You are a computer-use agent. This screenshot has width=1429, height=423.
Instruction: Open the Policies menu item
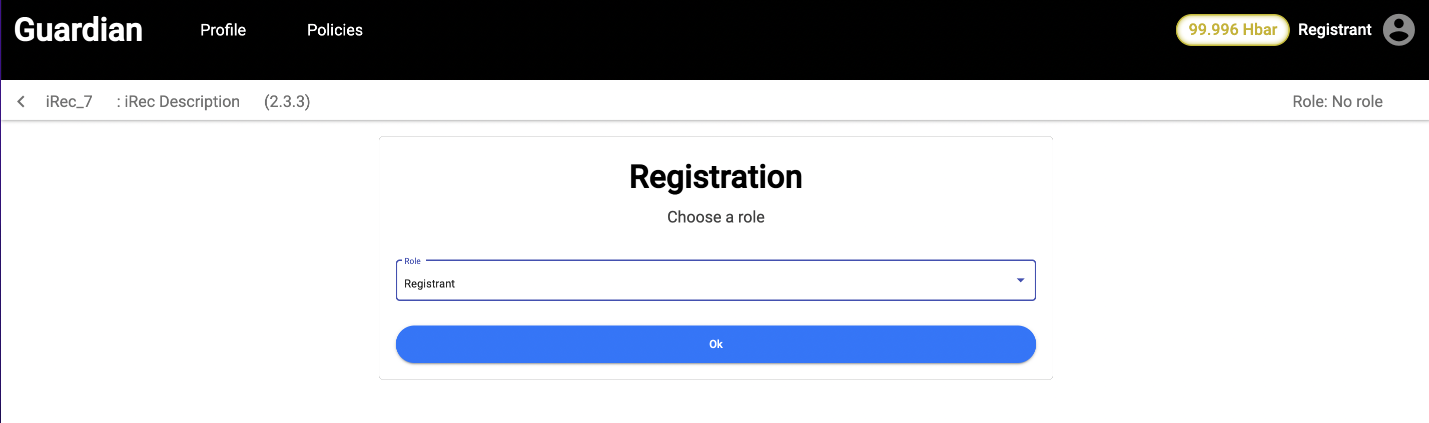(x=335, y=30)
